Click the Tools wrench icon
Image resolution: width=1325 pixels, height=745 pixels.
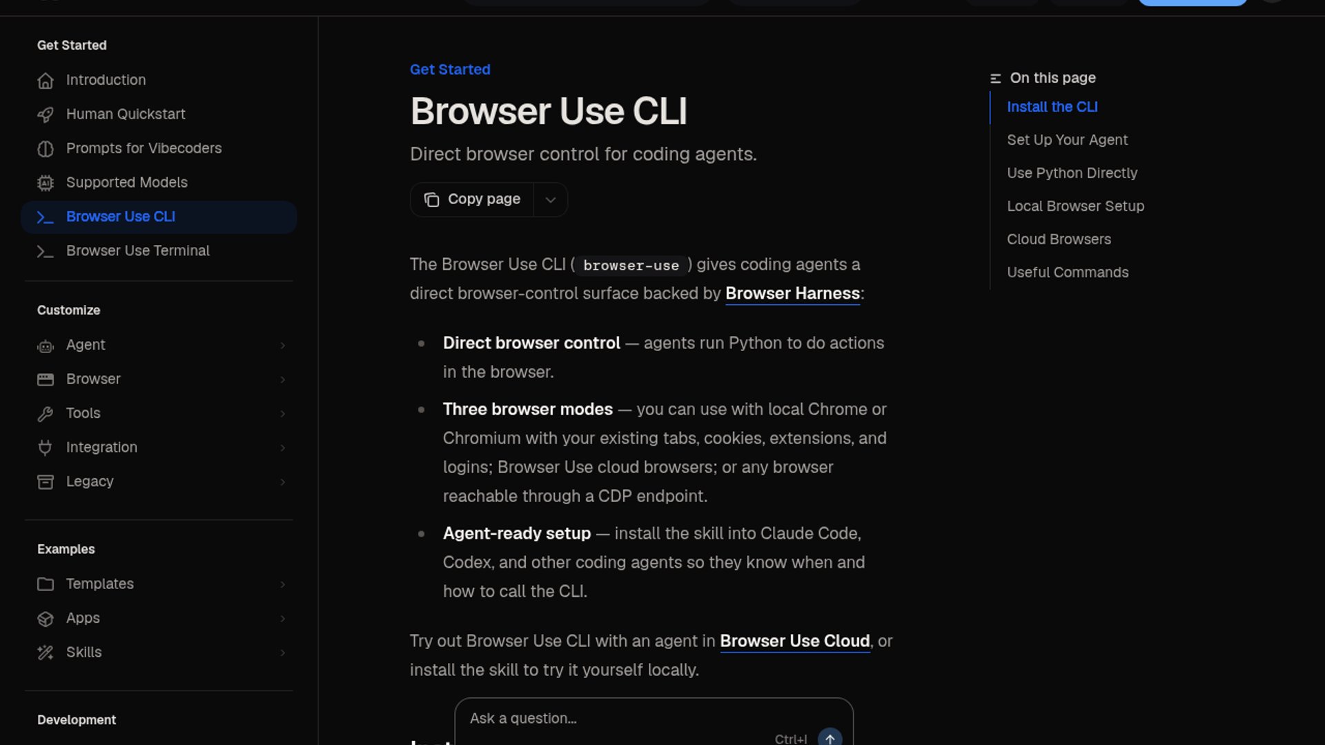pyautogui.click(x=46, y=414)
